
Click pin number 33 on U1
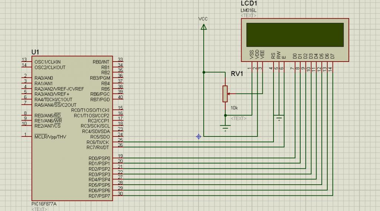121,60
